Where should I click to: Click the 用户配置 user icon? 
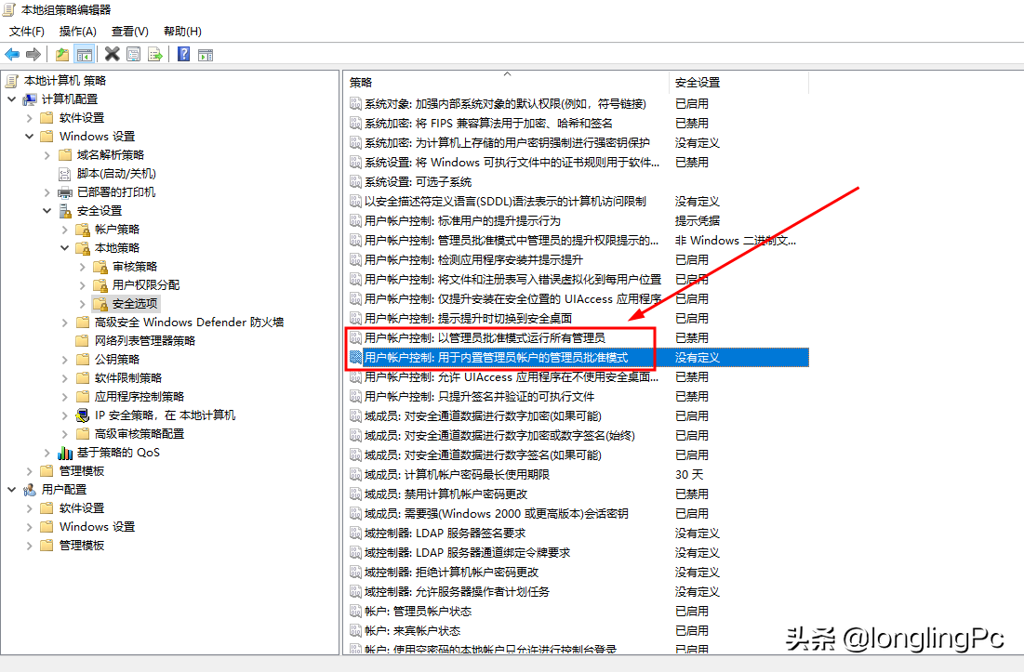point(30,490)
